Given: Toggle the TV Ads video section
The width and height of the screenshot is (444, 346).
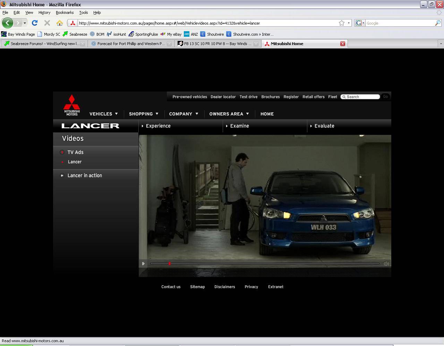Looking at the screenshot, I should (x=75, y=152).
